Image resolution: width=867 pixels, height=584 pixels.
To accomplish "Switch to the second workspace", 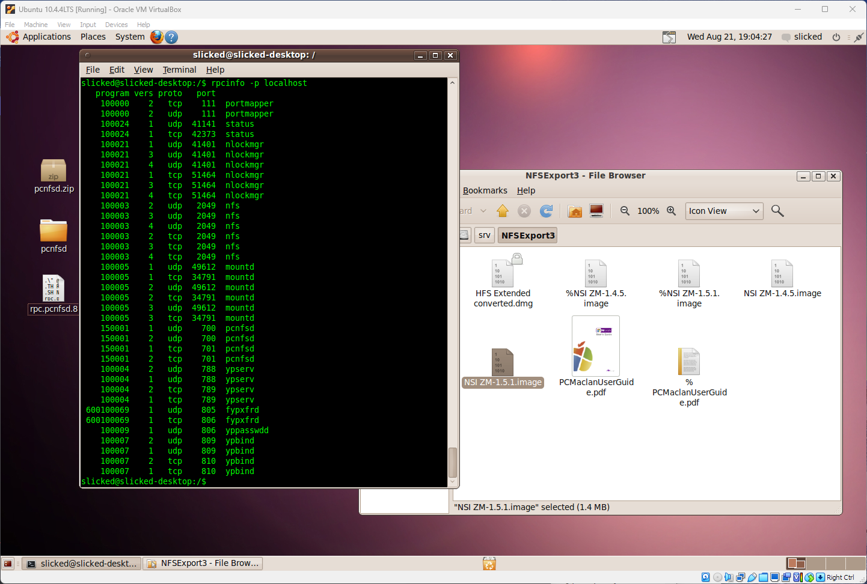I will coord(816,564).
